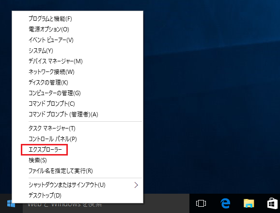
Task: Launch コマンド プロンプト (管理者)(A)
Action: pos(78,114)
